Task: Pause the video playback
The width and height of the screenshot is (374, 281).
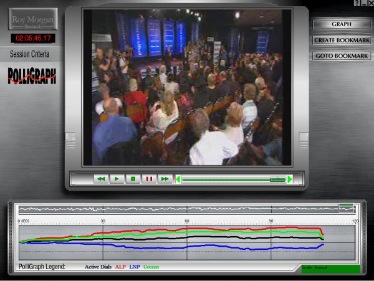Action: (148, 179)
